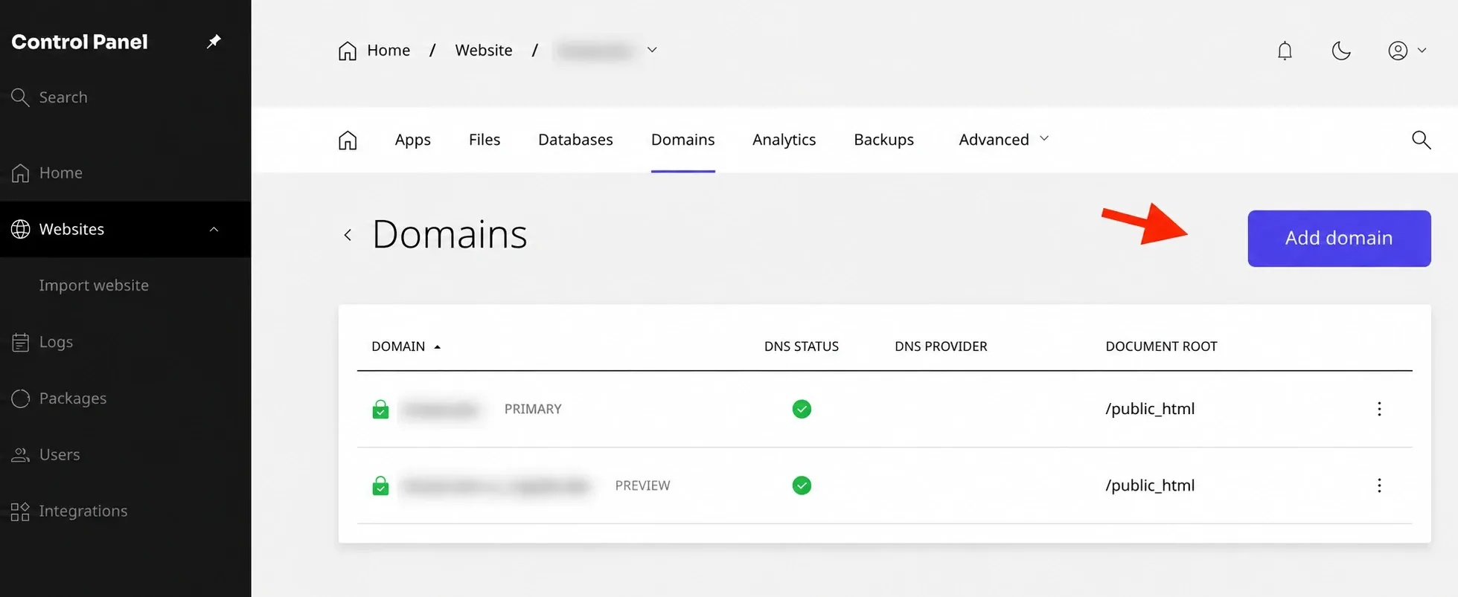Go back using the arrow beside Domains

348,235
